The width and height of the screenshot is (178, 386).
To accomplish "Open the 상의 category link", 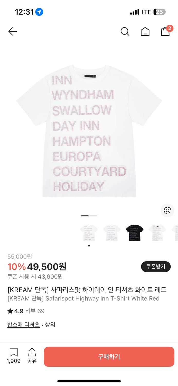I will point(50,325).
